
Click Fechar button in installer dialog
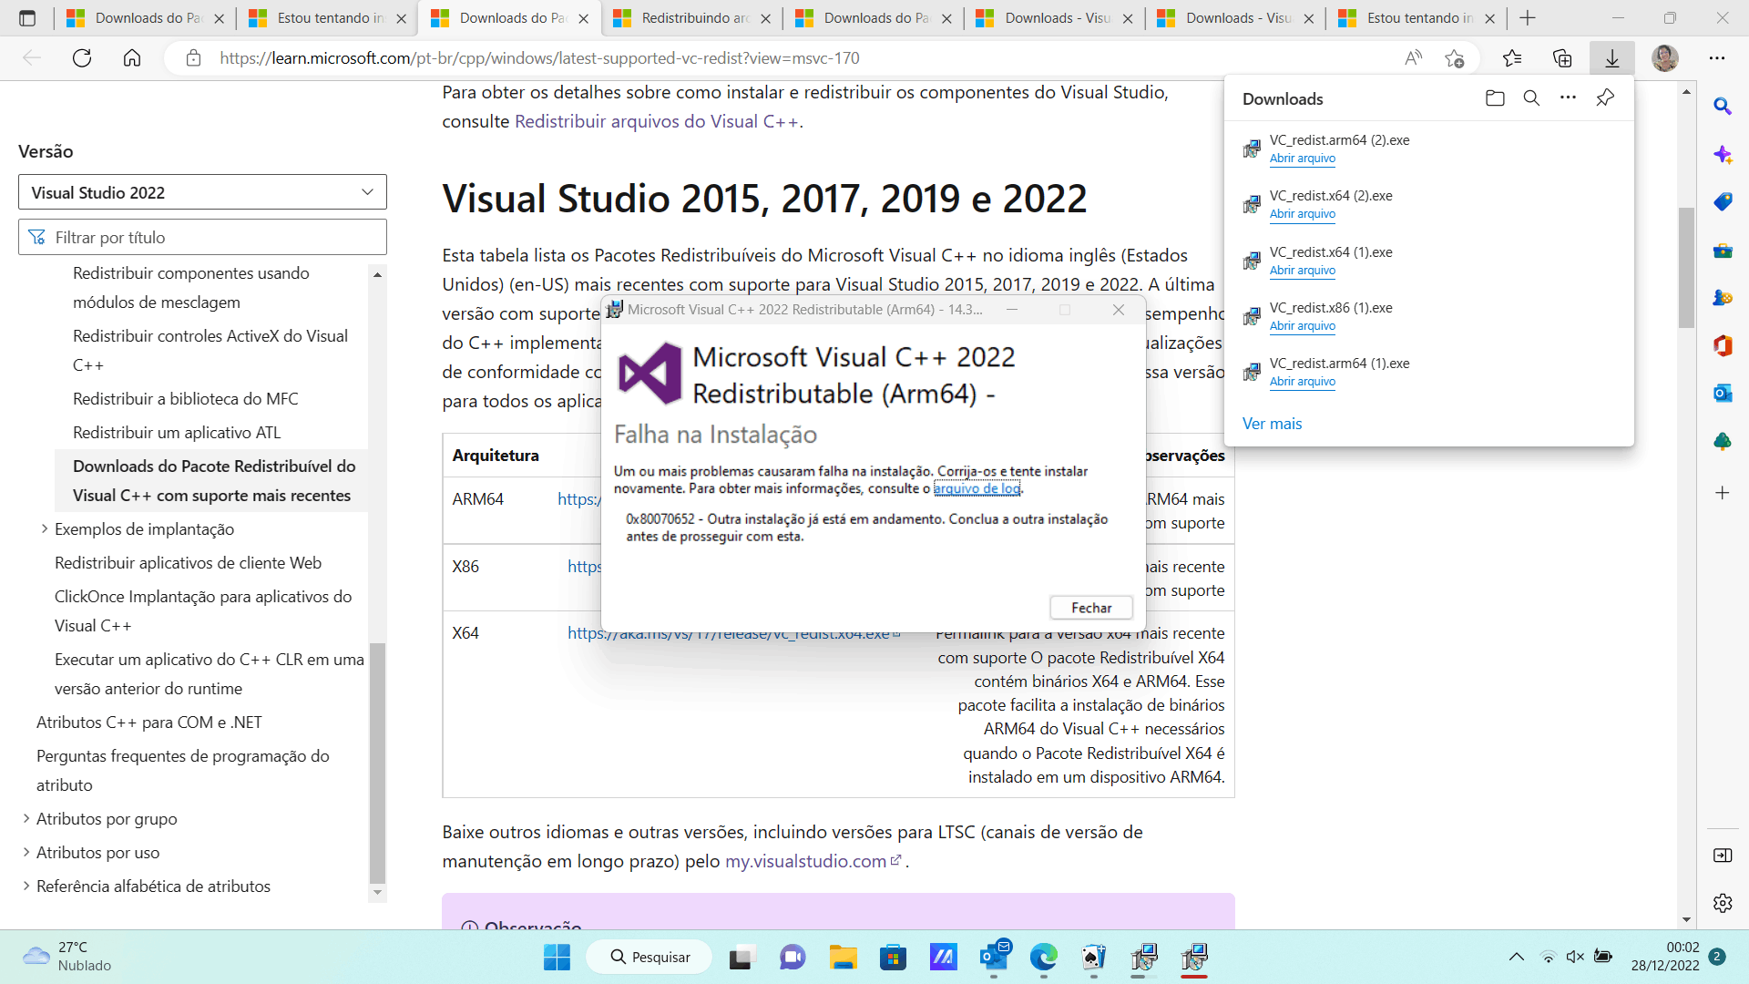coord(1090,608)
